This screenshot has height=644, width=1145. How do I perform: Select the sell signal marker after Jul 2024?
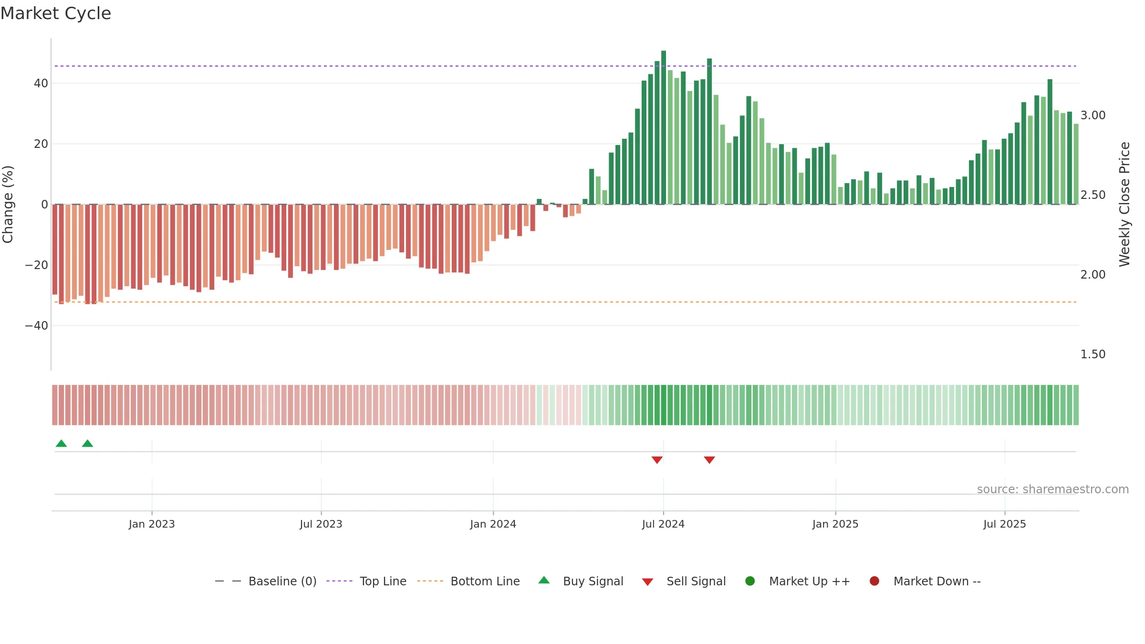point(709,460)
